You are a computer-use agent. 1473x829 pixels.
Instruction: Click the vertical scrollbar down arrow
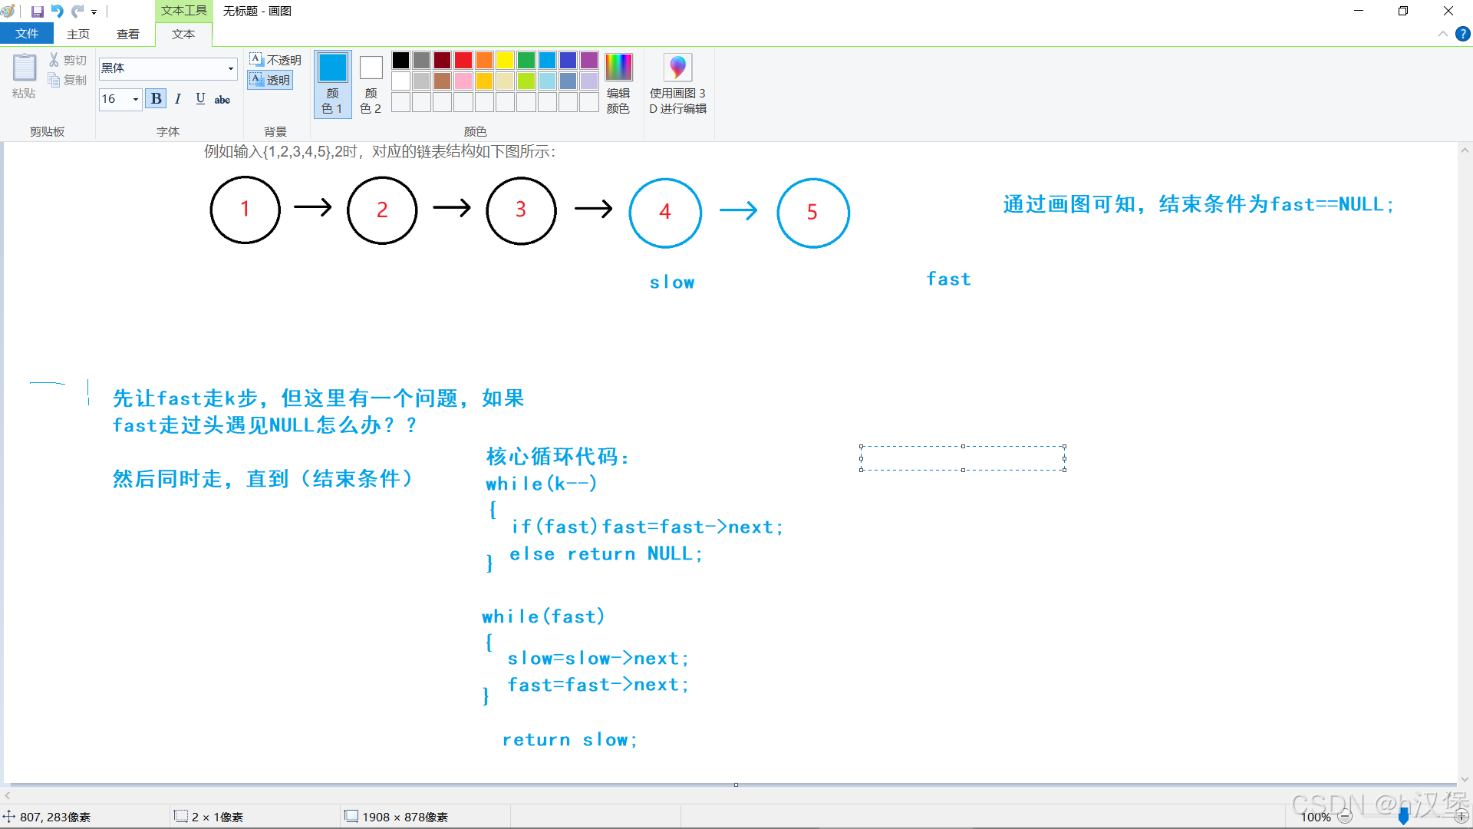1465,779
